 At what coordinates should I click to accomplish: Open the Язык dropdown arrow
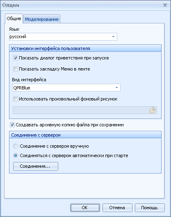tap(113, 37)
